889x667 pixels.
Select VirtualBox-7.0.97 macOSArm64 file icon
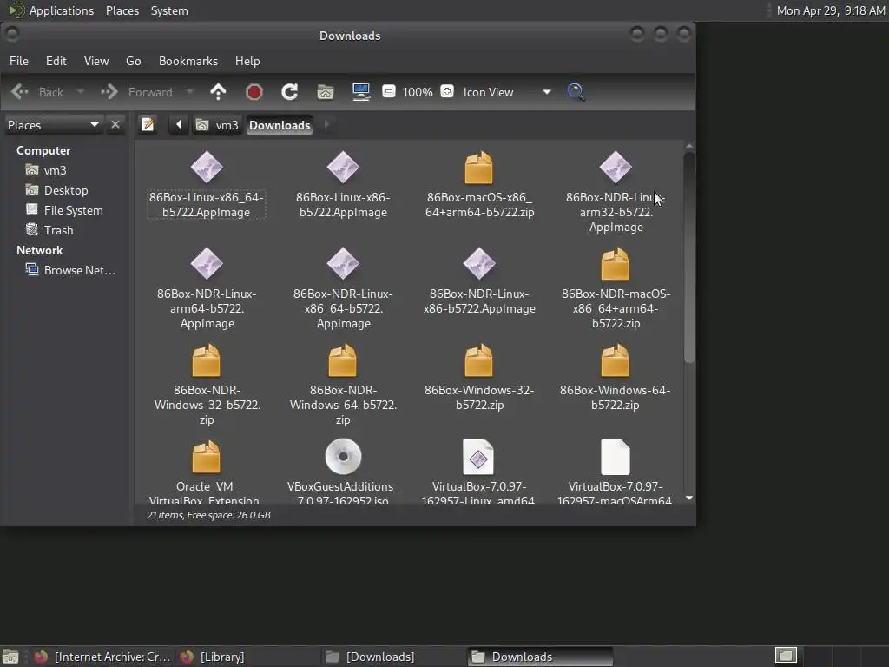click(x=616, y=456)
